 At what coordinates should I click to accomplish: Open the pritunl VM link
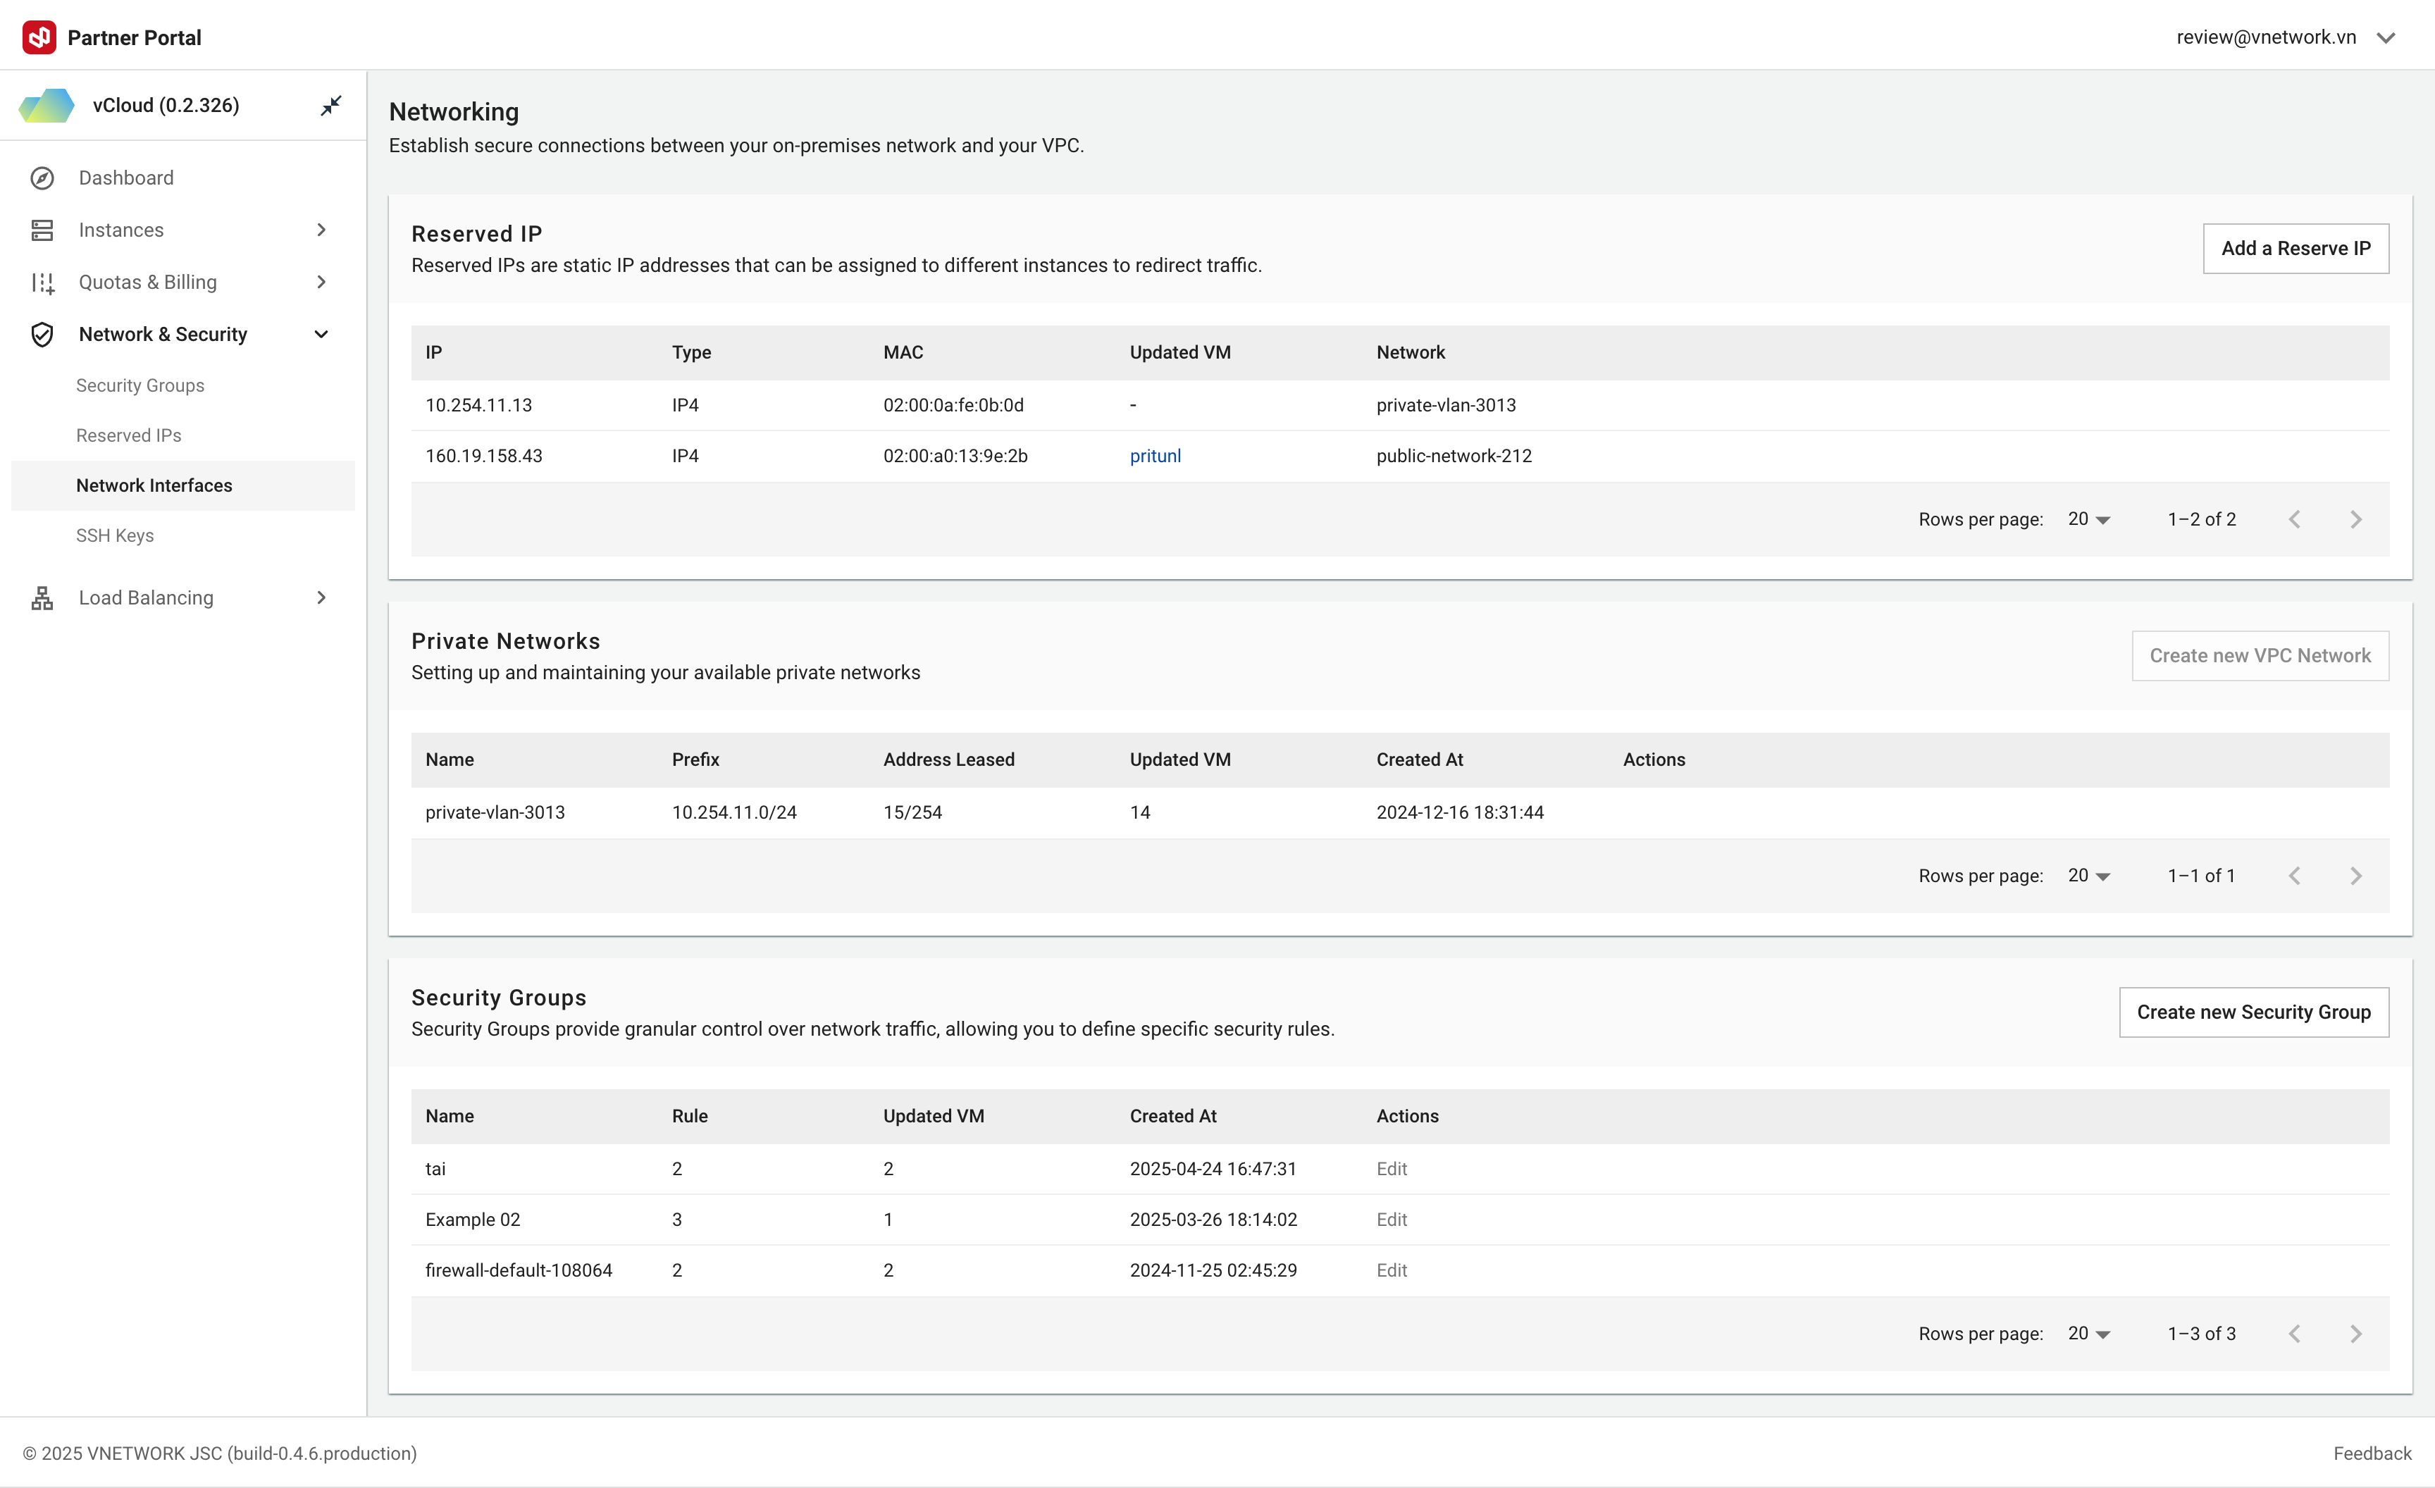1155,457
